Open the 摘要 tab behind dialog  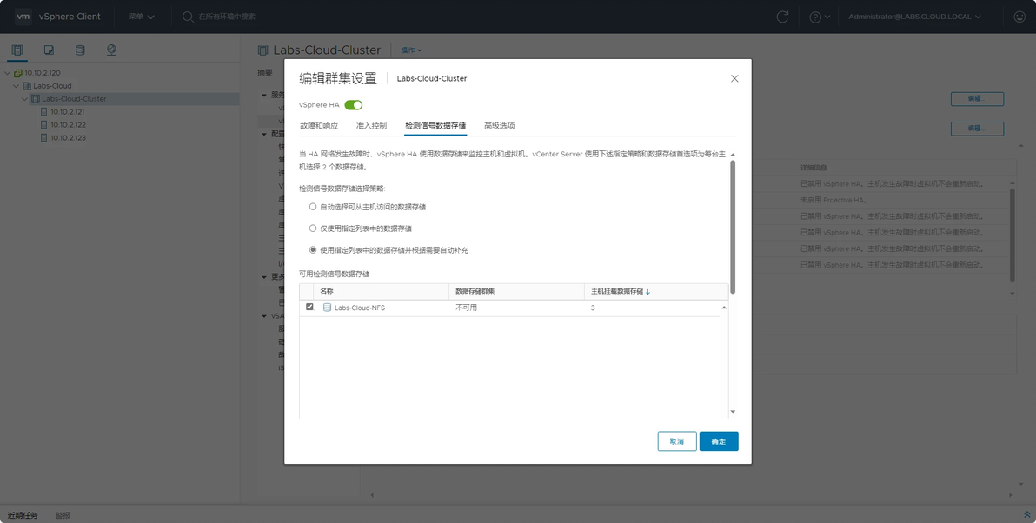pos(265,73)
